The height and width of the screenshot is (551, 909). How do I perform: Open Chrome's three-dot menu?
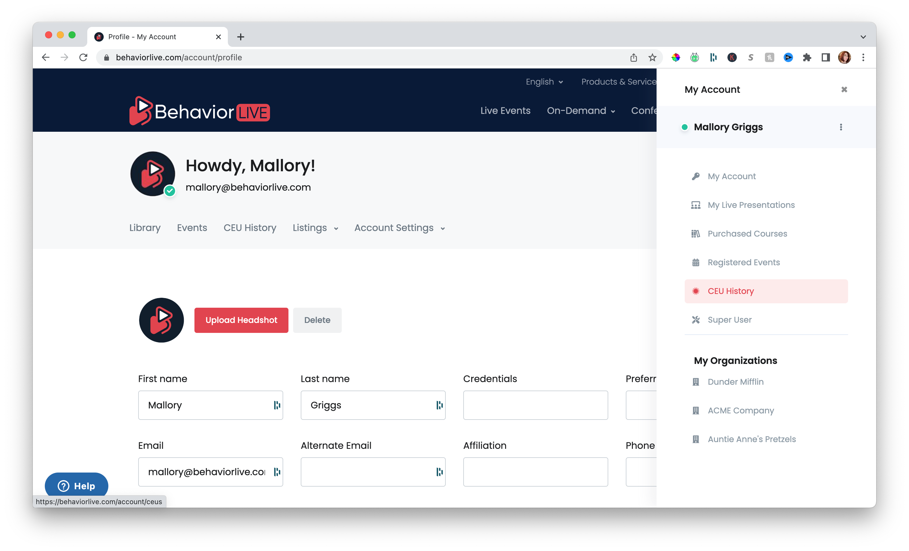[x=863, y=58]
